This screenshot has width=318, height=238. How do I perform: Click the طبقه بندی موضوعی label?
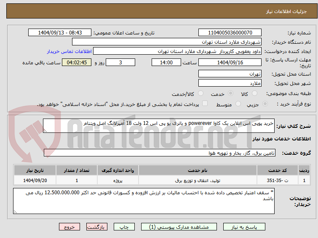click(x=289, y=93)
